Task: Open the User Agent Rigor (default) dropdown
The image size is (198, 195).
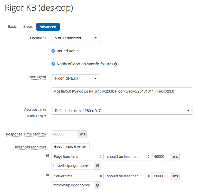Action: coord(76,78)
